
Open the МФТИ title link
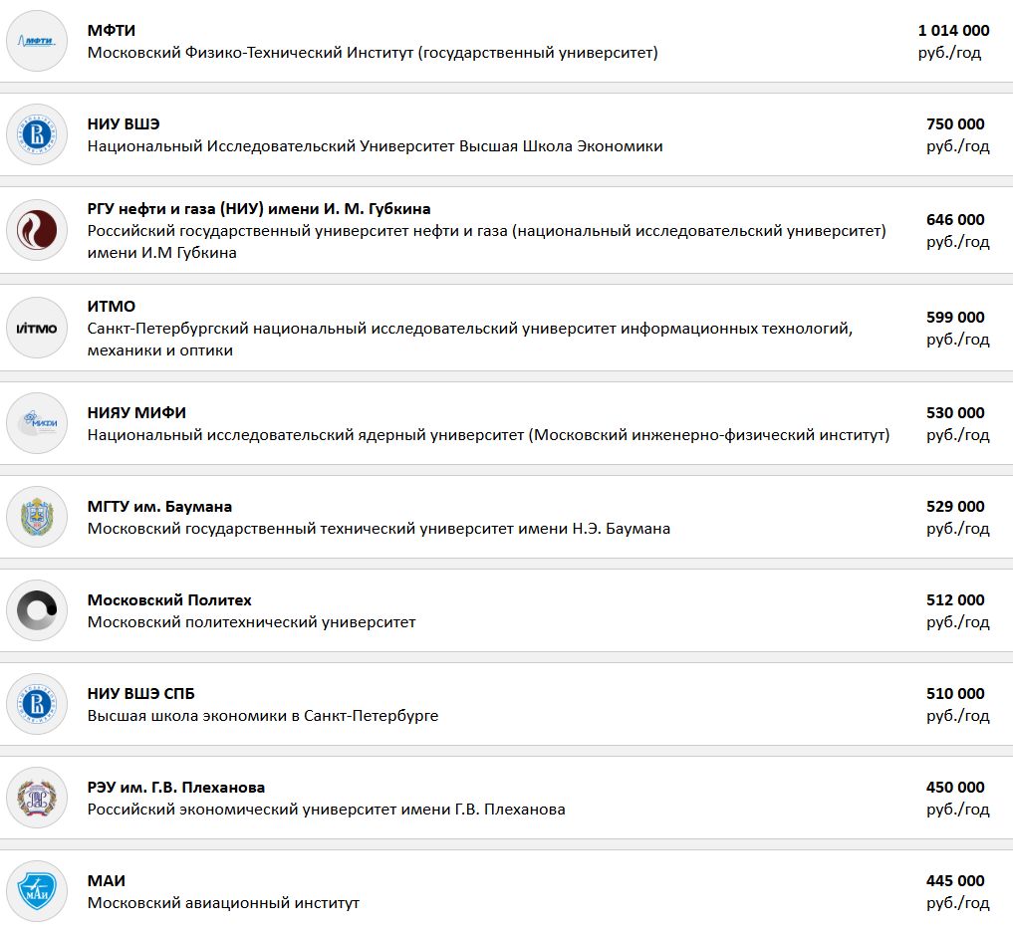[x=112, y=30]
